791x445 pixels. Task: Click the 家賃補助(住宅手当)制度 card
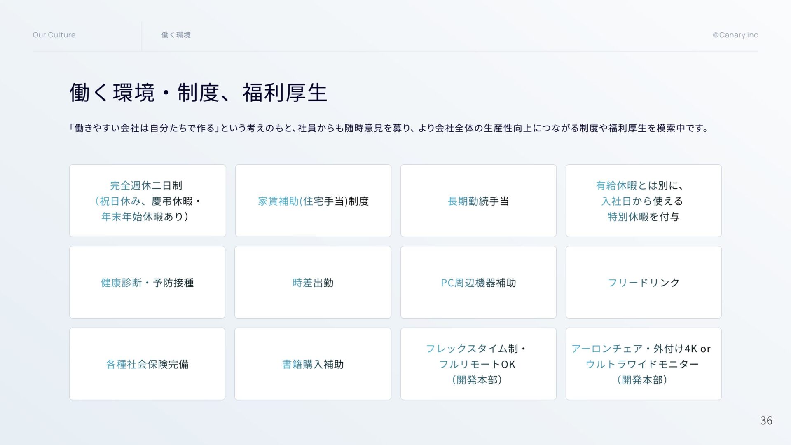313,201
